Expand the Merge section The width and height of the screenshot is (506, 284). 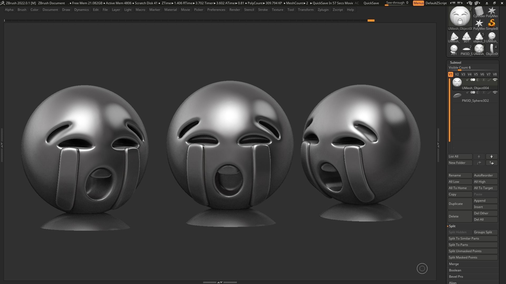click(454, 264)
